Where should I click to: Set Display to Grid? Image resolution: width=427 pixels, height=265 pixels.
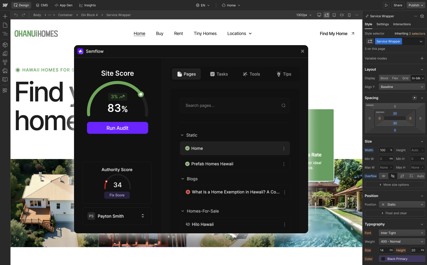(405, 78)
